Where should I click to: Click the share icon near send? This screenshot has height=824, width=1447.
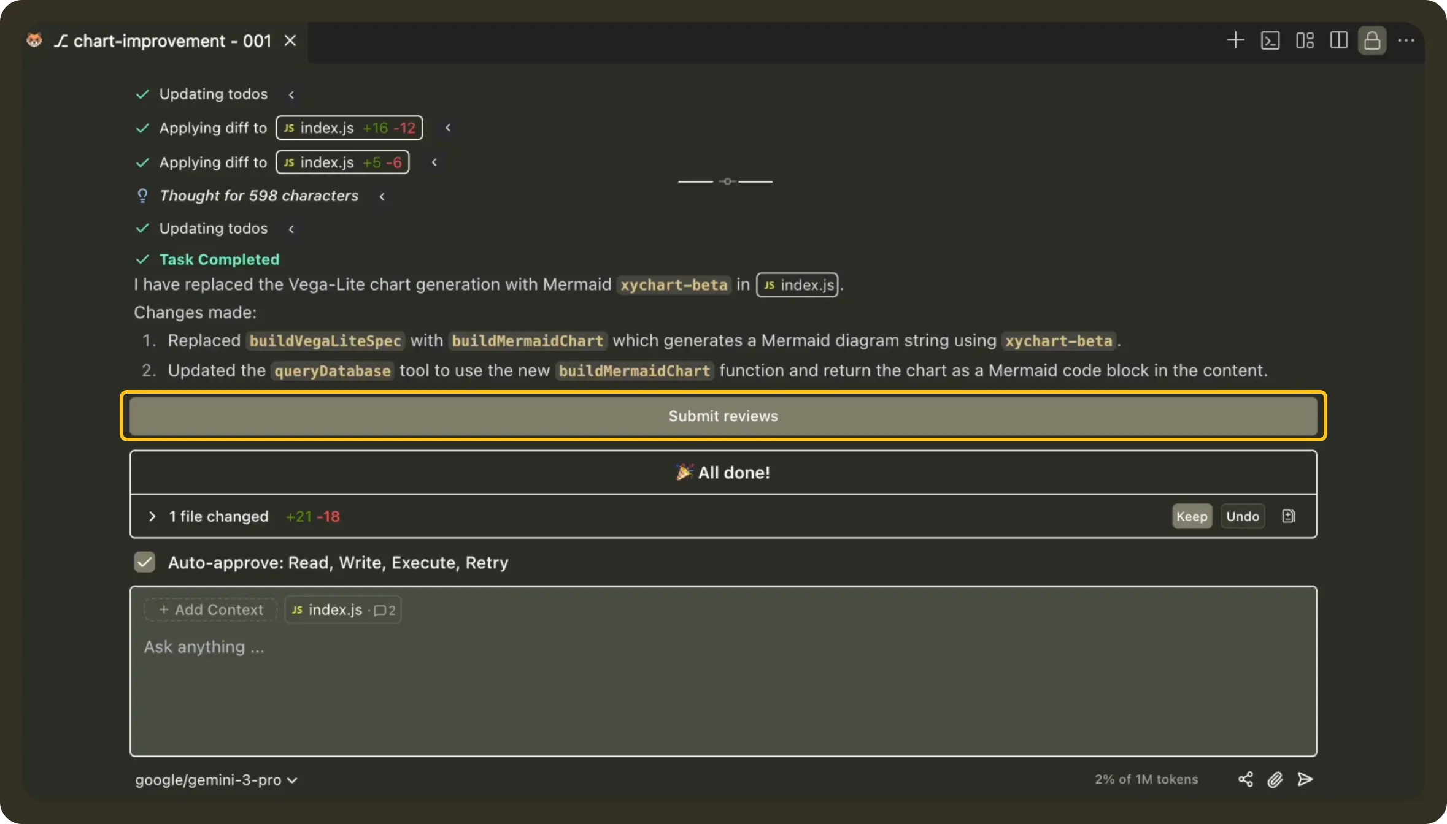pos(1245,779)
